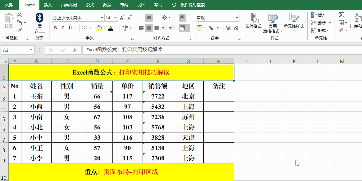Click the 插入 cells button

pyautogui.click(x=319, y=15)
